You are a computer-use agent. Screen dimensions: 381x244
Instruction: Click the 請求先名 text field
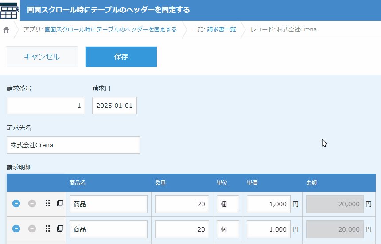point(73,145)
